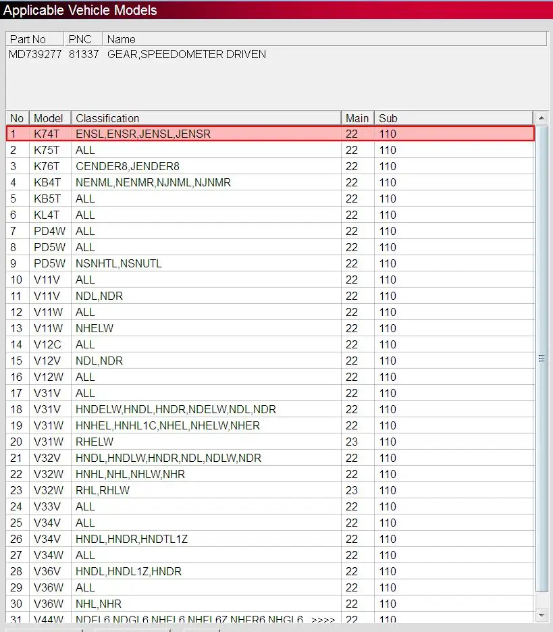Select the V32V model row
Image resolution: width=553 pixels, height=632 pixels.
pos(270,458)
